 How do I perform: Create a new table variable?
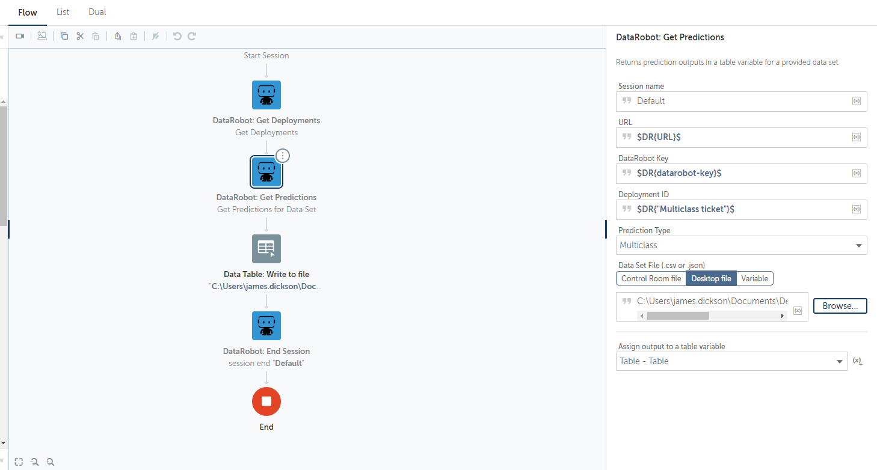(858, 361)
